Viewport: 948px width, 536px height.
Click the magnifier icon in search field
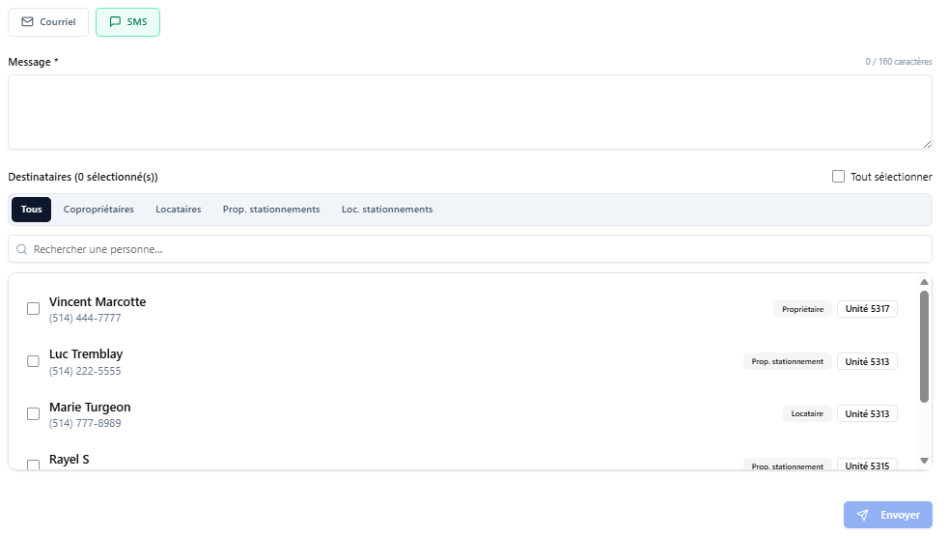point(22,249)
